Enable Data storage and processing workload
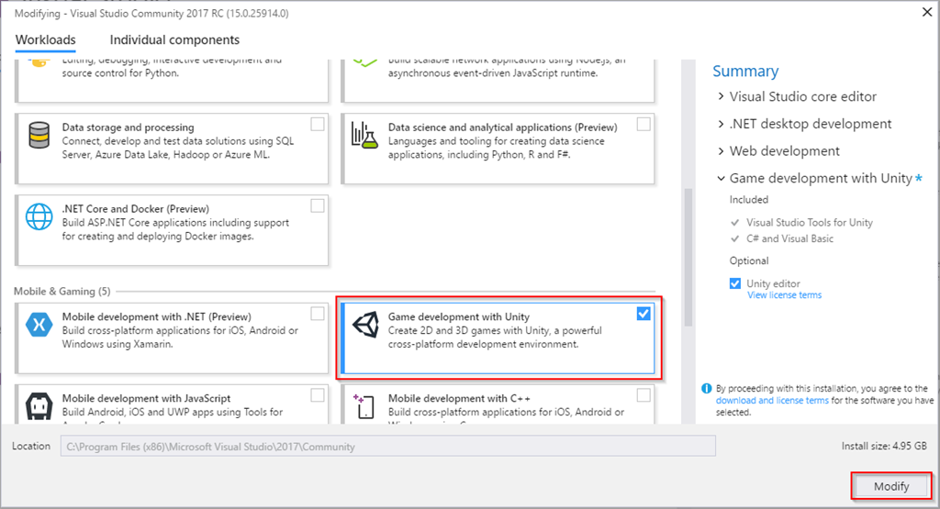Screen dimensions: 940x509 click(318, 124)
